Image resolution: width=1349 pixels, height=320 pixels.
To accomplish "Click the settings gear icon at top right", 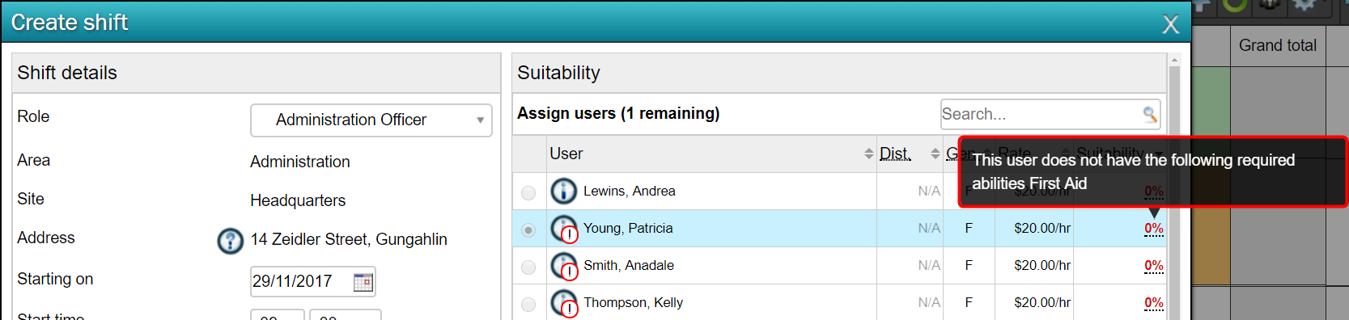I will 1304,5.
